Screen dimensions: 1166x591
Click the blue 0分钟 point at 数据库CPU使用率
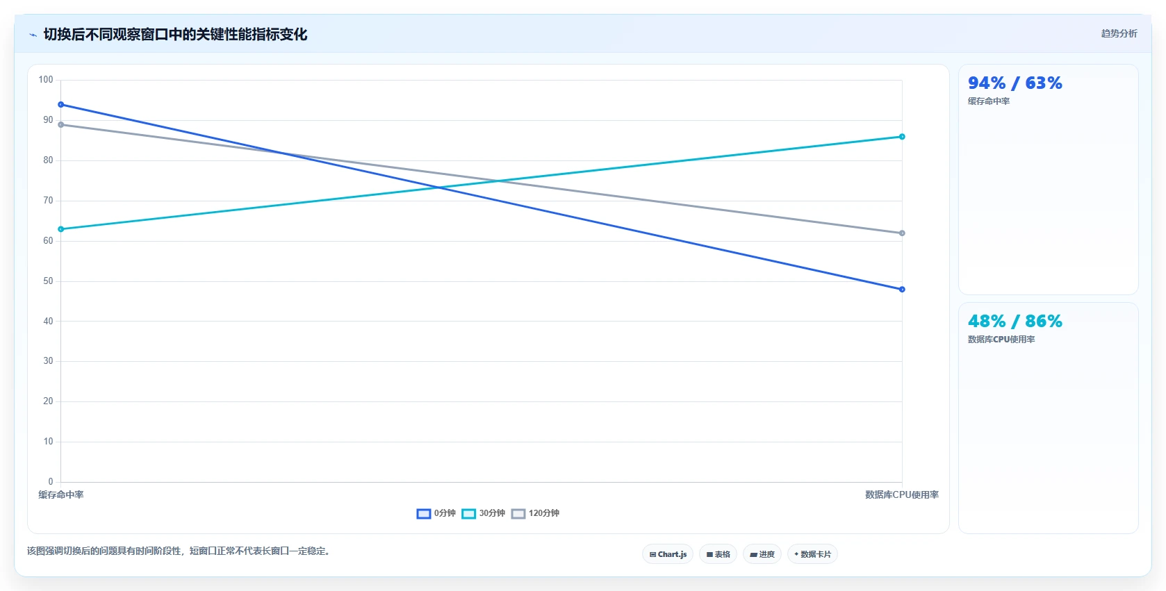pos(902,290)
